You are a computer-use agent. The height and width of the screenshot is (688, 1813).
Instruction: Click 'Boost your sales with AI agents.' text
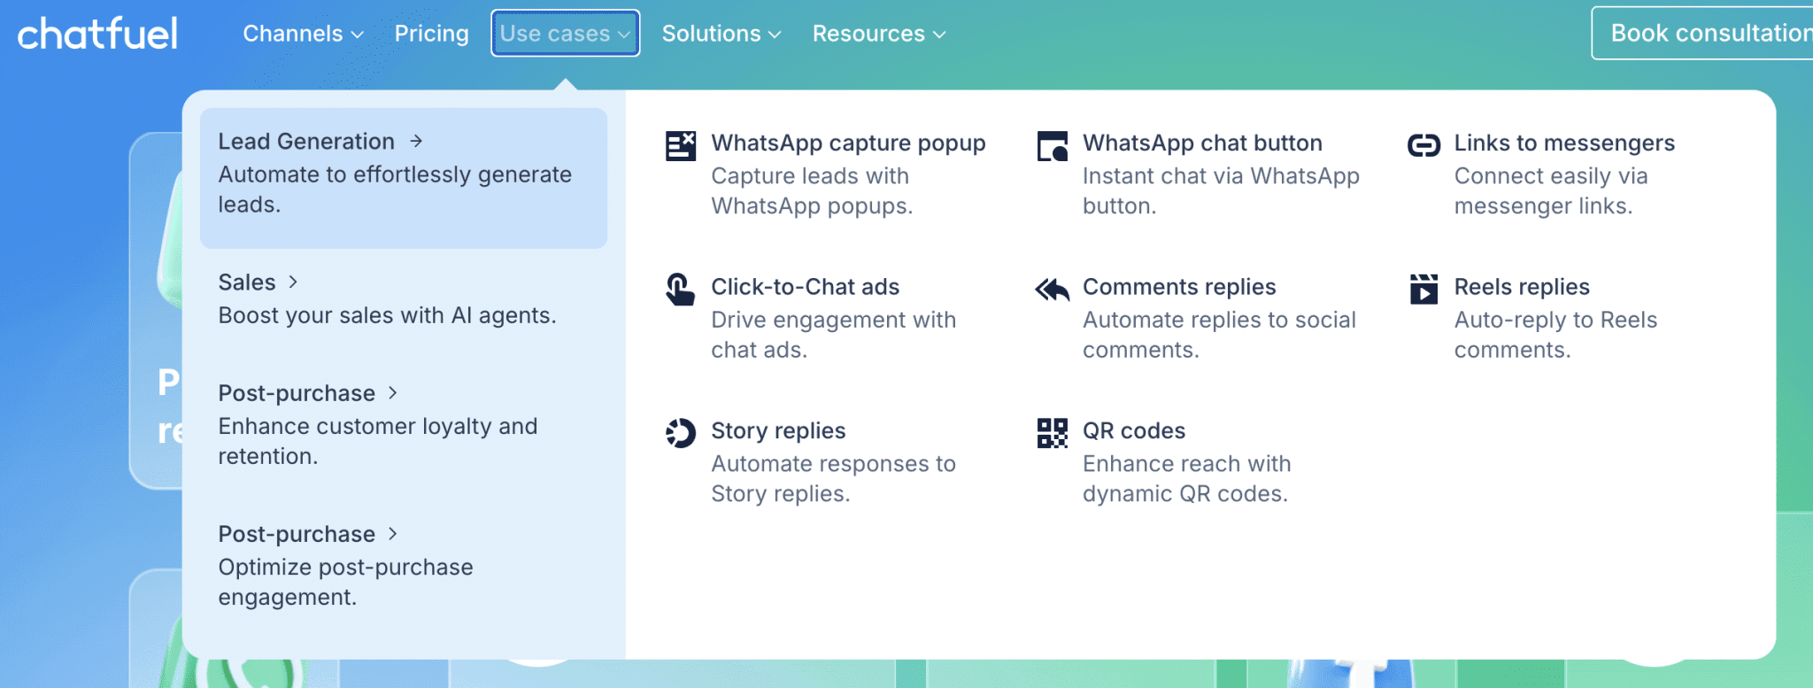[x=387, y=315]
